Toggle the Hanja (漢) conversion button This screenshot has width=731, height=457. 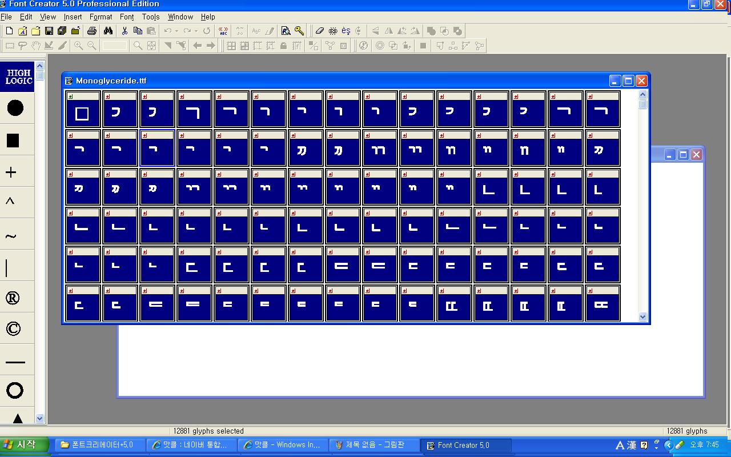[631, 445]
